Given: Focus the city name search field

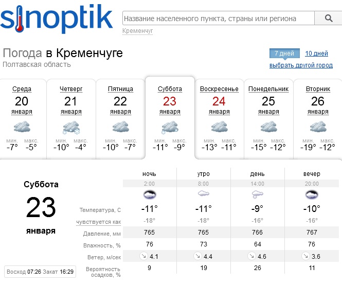Looking at the screenshot, I should [219, 19].
